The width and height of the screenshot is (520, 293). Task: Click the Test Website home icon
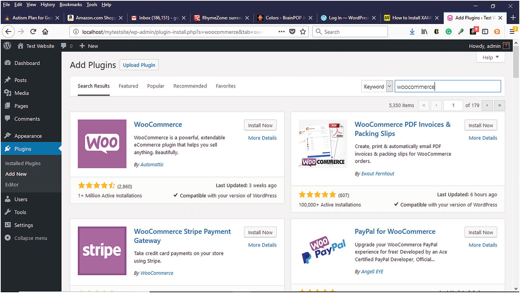(x=20, y=46)
